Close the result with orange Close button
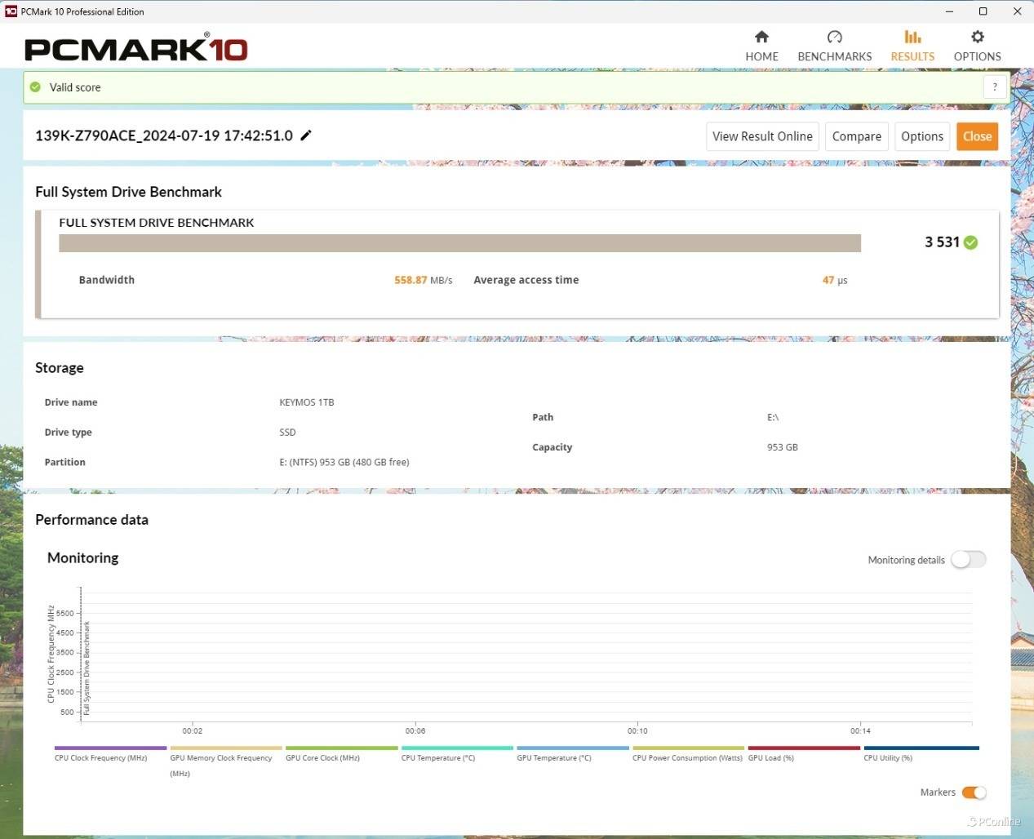Image resolution: width=1034 pixels, height=839 pixels. click(977, 136)
